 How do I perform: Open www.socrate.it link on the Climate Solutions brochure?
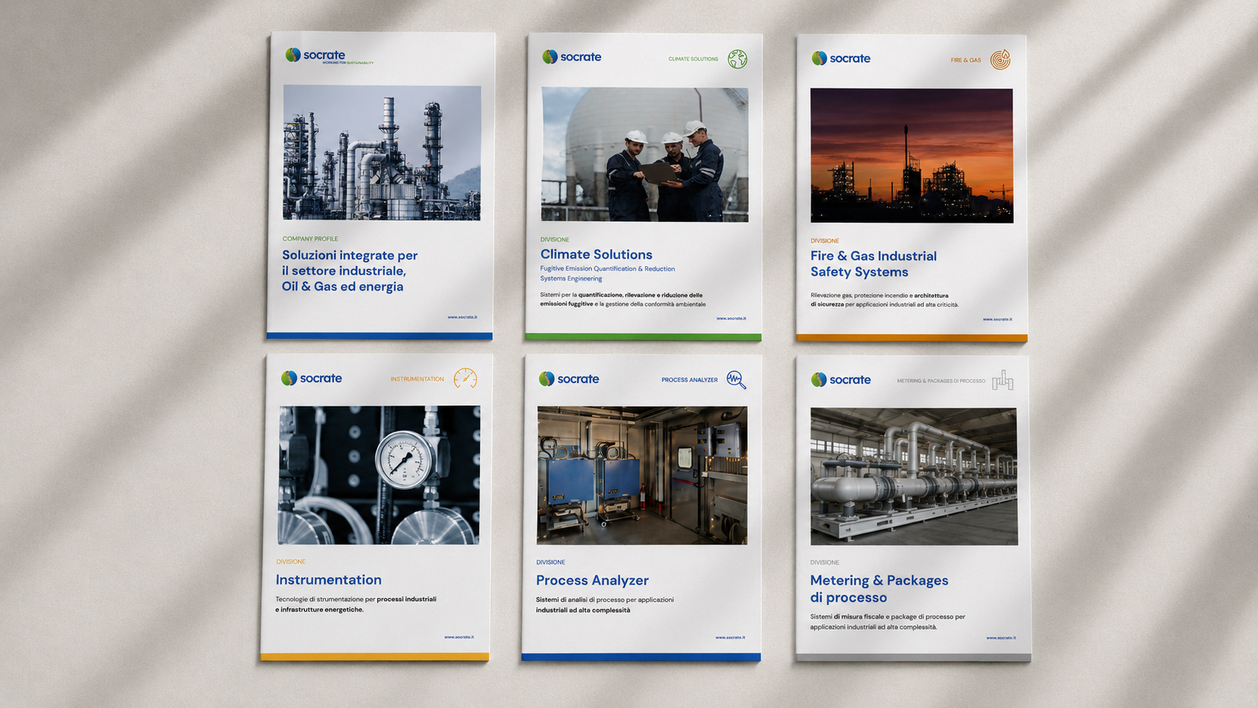731,318
